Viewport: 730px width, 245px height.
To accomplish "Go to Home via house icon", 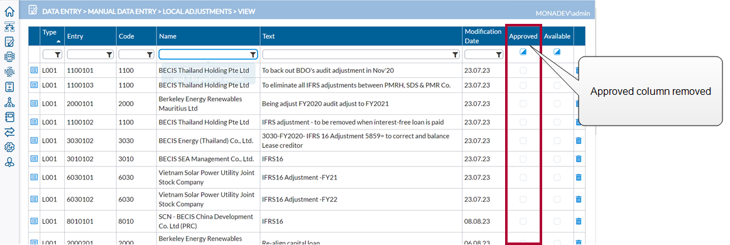I will [x=9, y=11].
